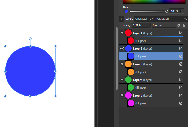The image size is (188, 127).
Task: Click the panel group grip handle beside Layers
Action: [x=122, y=19]
